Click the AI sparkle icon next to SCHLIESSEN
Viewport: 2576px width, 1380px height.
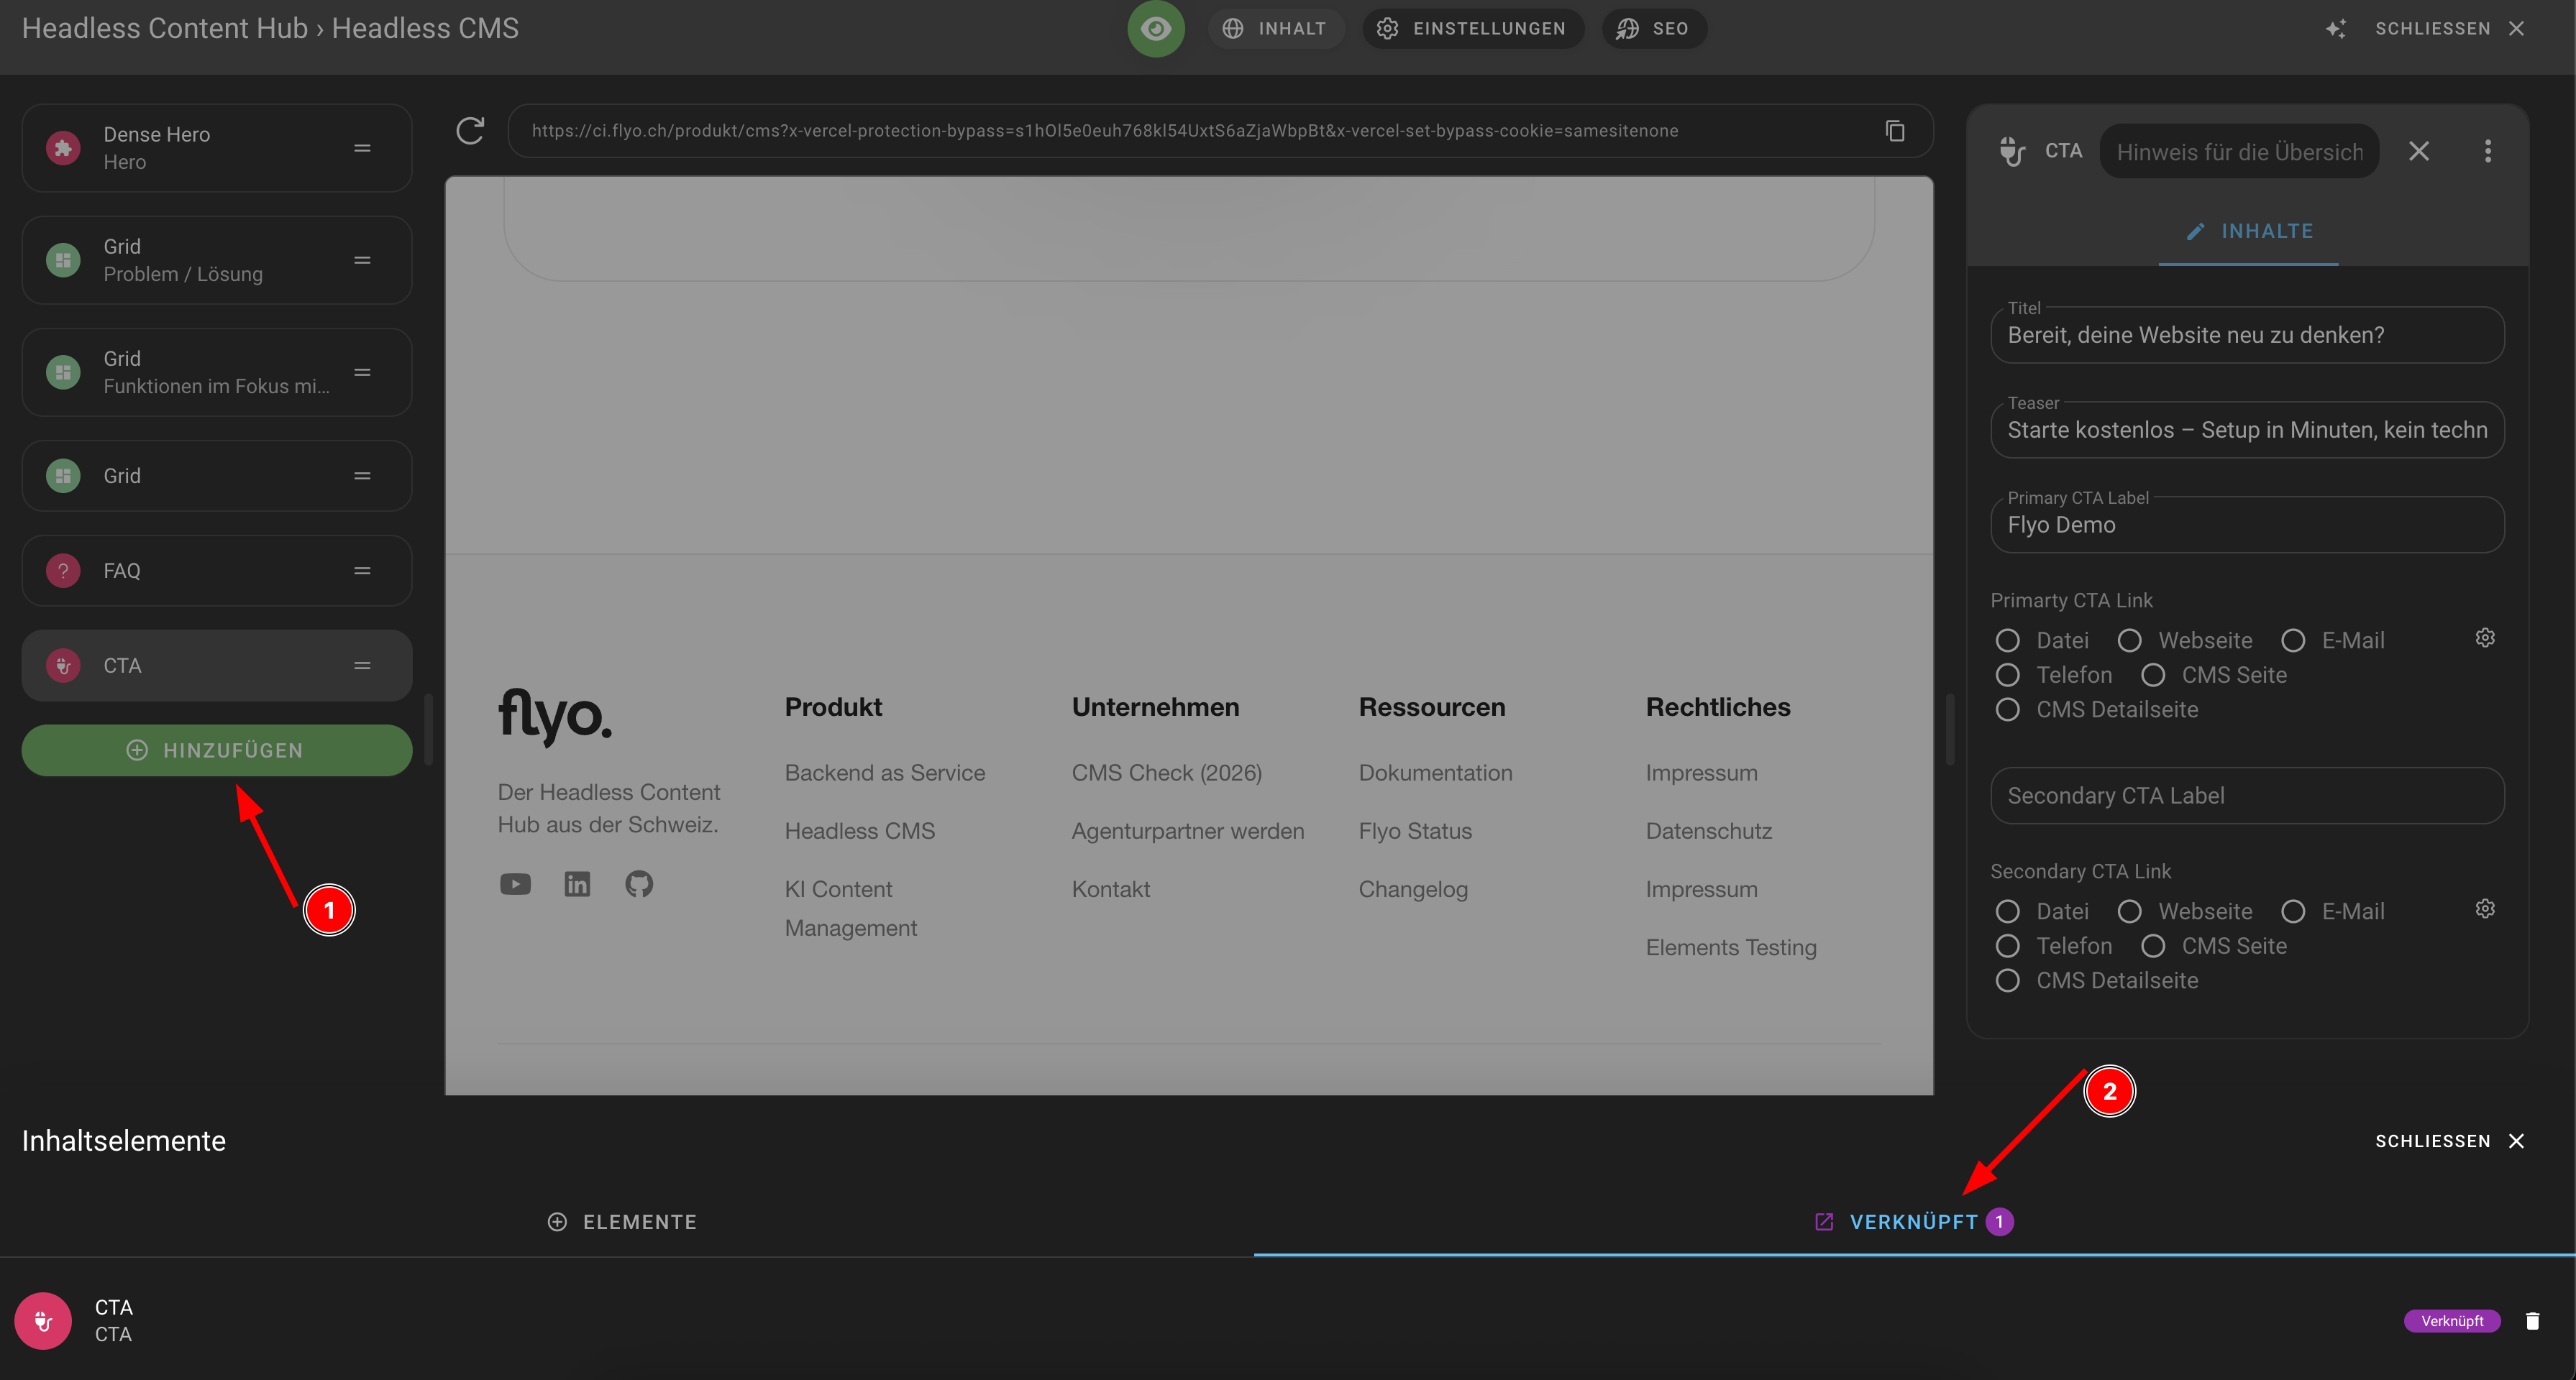(2337, 28)
